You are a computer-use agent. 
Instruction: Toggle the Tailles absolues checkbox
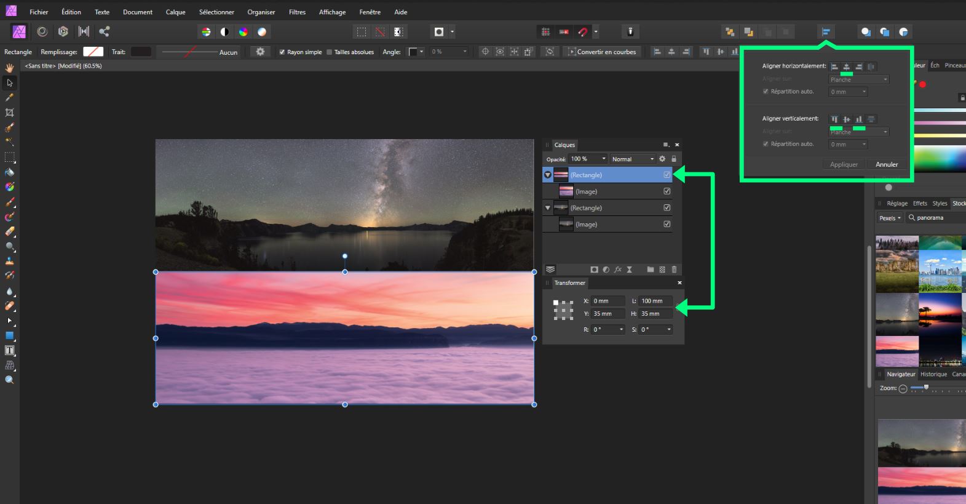[329, 52]
